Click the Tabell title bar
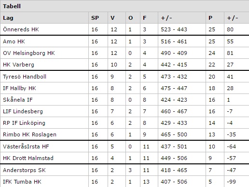This screenshot has height=187, width=249. click(124, 6)
